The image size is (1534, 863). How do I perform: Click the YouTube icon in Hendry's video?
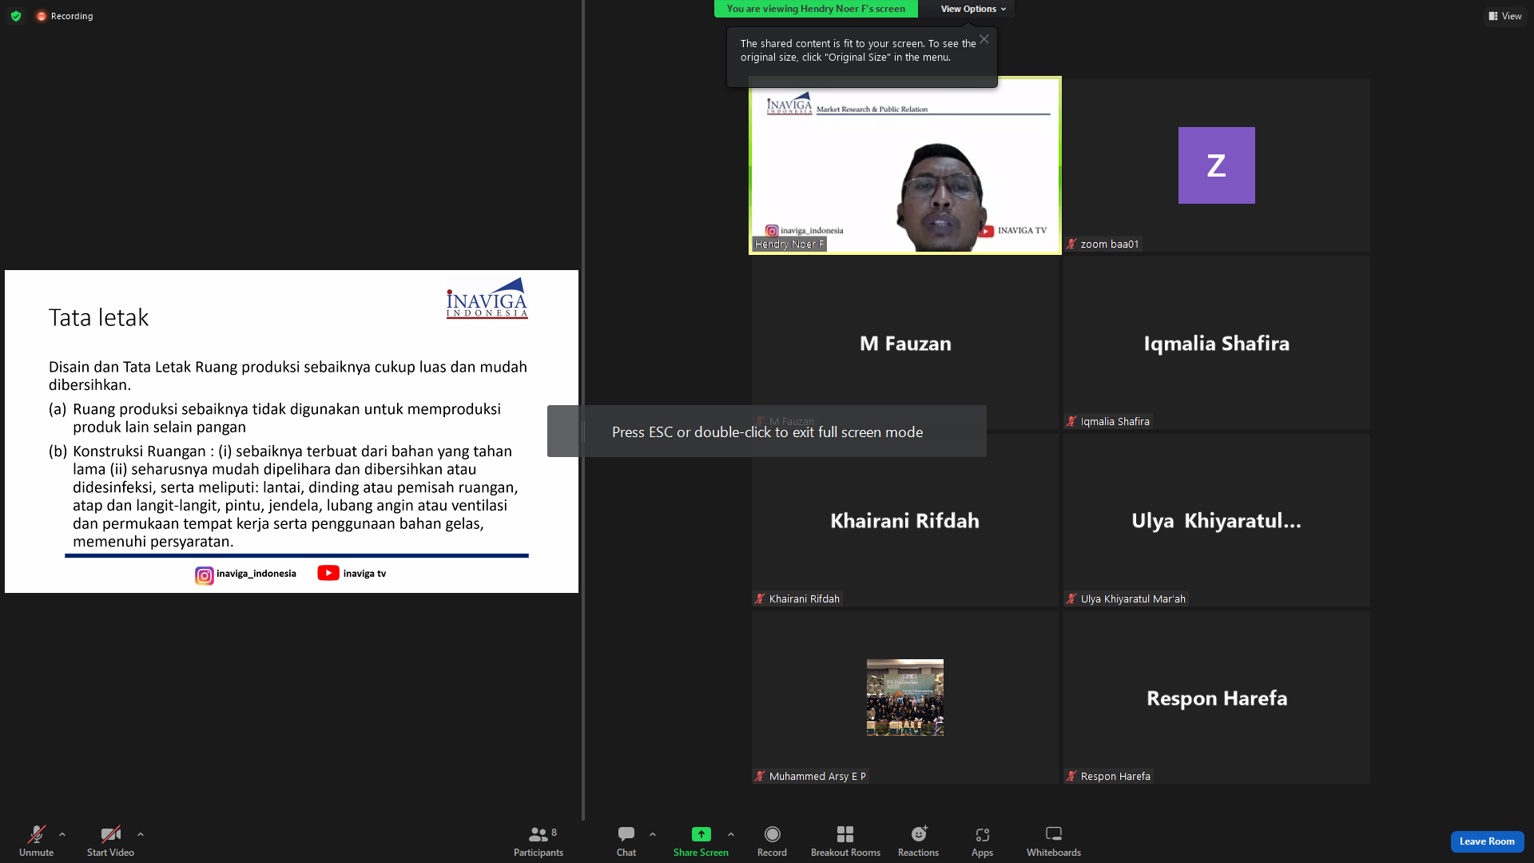pyautogui.click(x=987, y=231)
